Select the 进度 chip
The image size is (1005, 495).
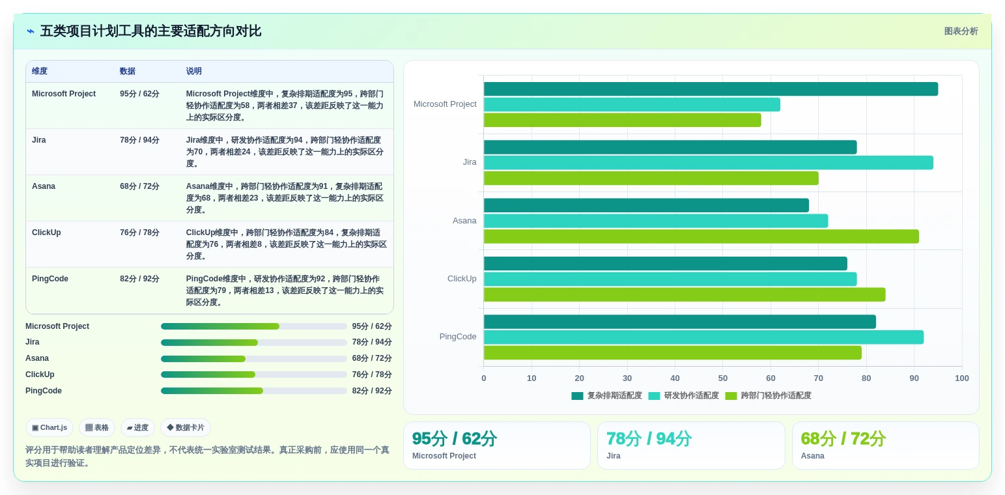137,428
